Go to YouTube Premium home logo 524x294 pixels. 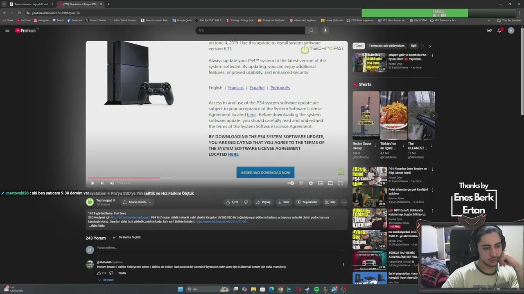click(x=26, y=30)
